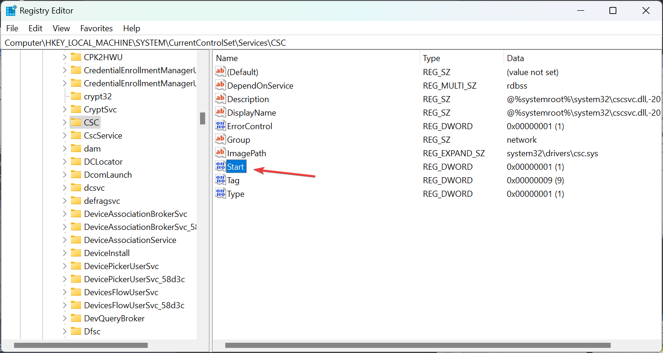
Task: Click the "(value not set)" data cell
Action: 532,72
